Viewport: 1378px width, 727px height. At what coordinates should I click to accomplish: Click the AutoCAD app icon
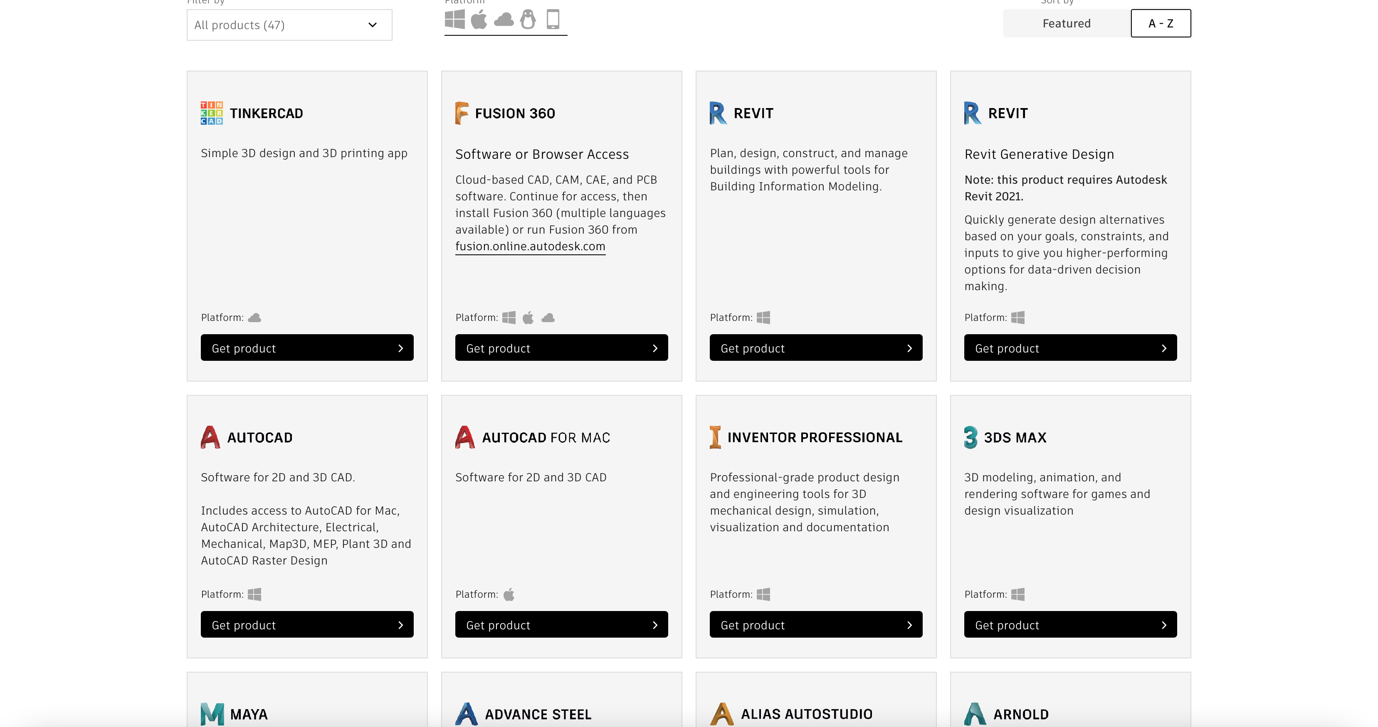[210, 437]
